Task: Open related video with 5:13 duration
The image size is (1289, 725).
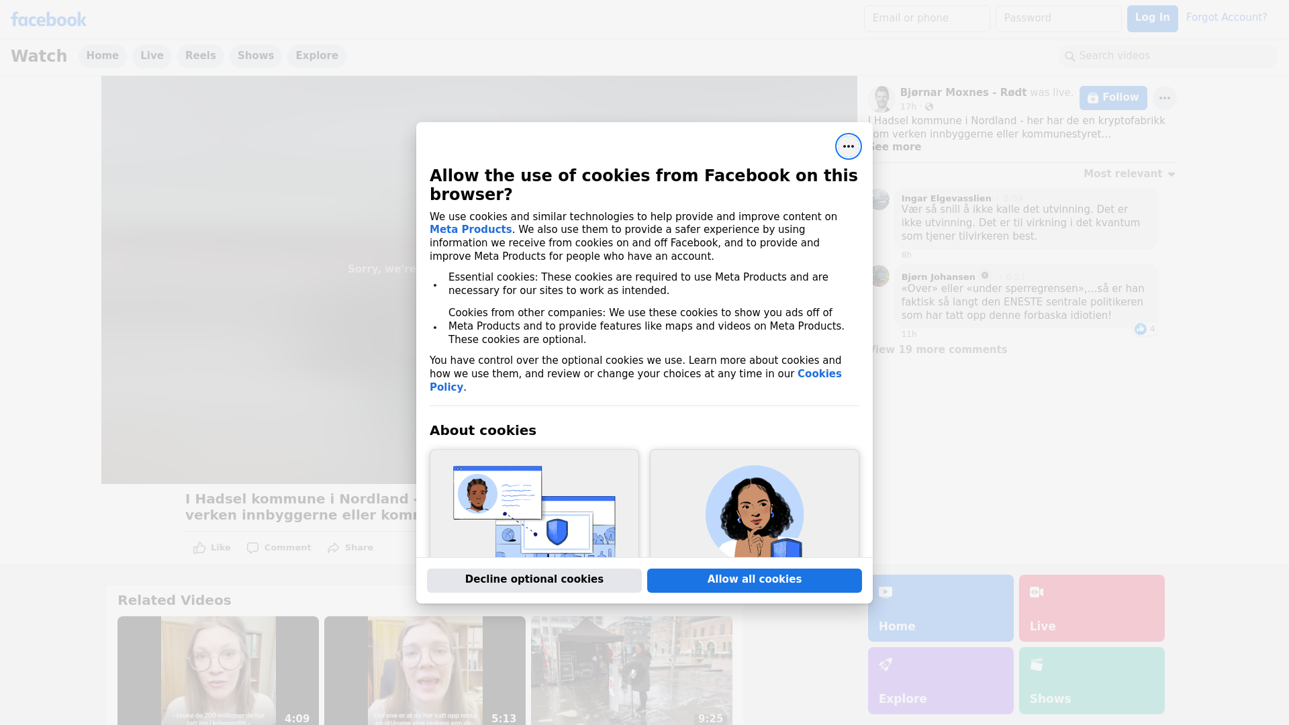Action: pos(425,671)
